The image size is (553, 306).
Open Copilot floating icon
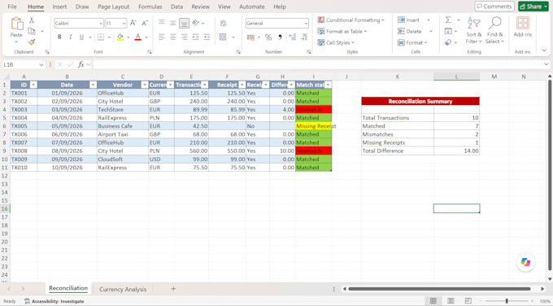(x=525, y=262)
